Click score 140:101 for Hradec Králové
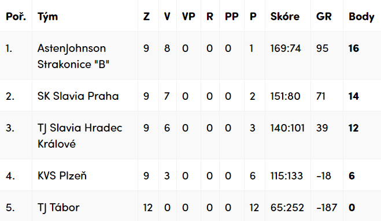 tap(287, 128)
